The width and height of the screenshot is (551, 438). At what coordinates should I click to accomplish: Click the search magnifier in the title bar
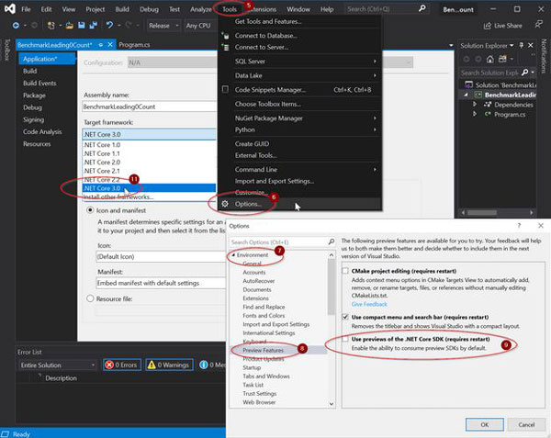(x=426, y=9)
